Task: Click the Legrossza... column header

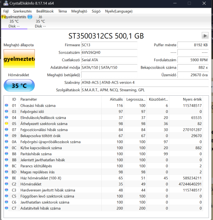Action: click(x=135, y=99)
